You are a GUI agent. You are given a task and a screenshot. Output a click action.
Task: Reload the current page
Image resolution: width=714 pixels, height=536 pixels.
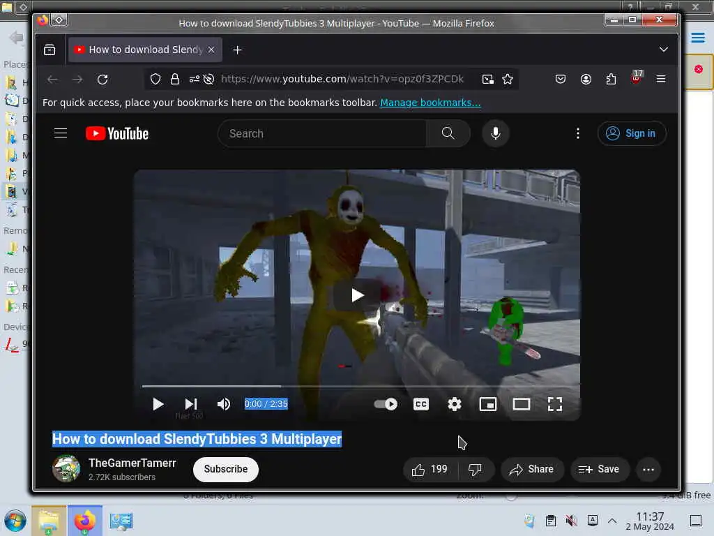tap(102, 80)
